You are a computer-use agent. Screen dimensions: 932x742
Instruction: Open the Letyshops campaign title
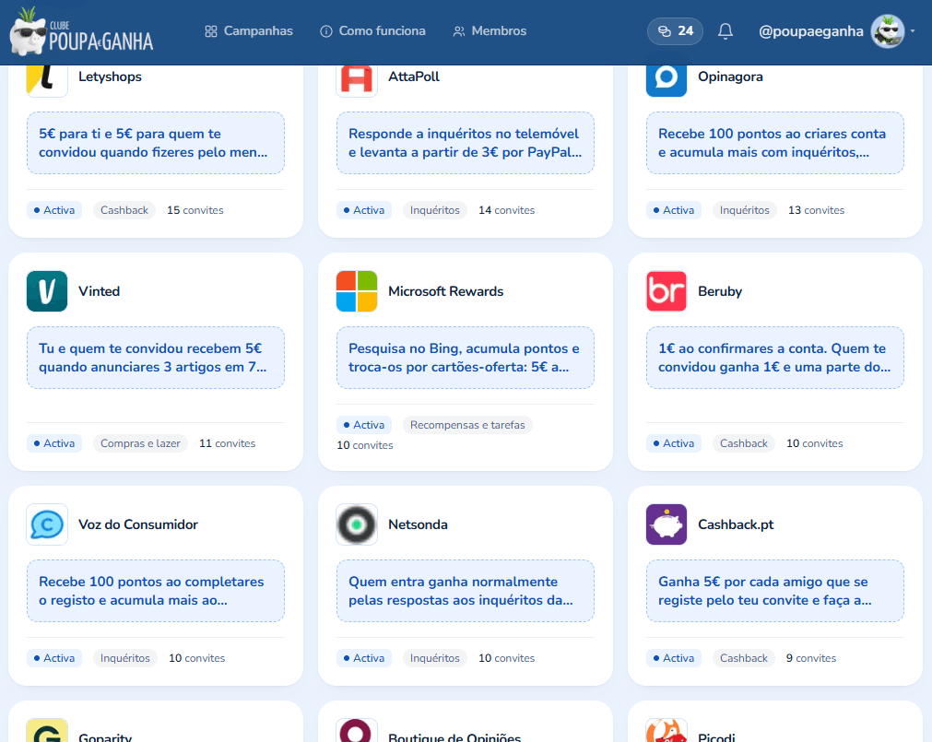(110, 77)
